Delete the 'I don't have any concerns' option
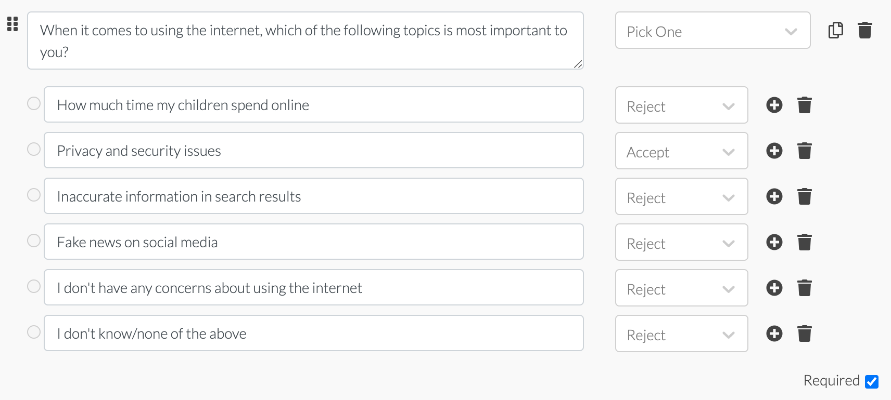 pos(804,288)
